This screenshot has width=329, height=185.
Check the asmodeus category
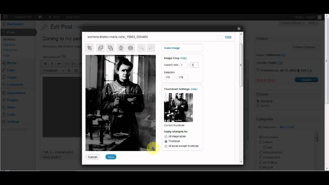261,162
